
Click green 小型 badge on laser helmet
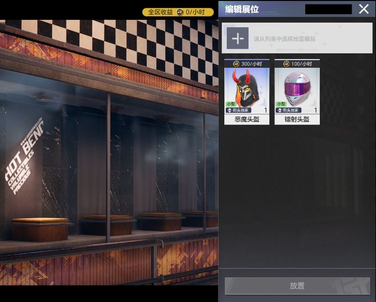(281, 104)
